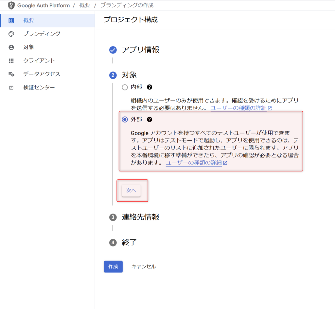Click the Google Auth Platform key logo

pos(12,5)
